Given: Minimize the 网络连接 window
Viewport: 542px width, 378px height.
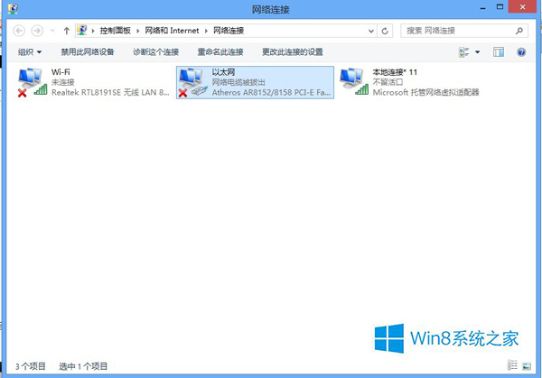Looking at the screenshot, I should point(483,7).
